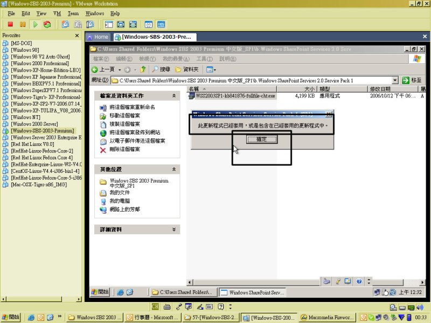The width and height of the screenshot is (431, 323).
Task: Open Windows SBS 2003 Premium 中文版_SP1 under 其他位置
Action: click(x=139, y=183)
